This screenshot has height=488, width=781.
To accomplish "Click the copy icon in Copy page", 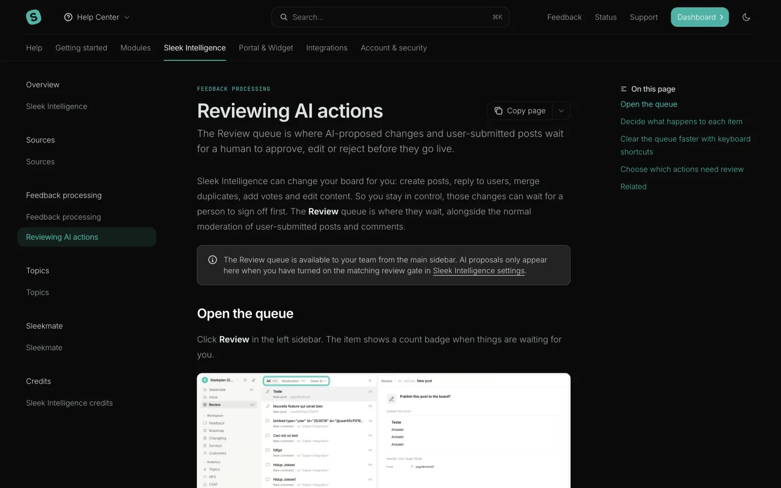I will (498, 111).
